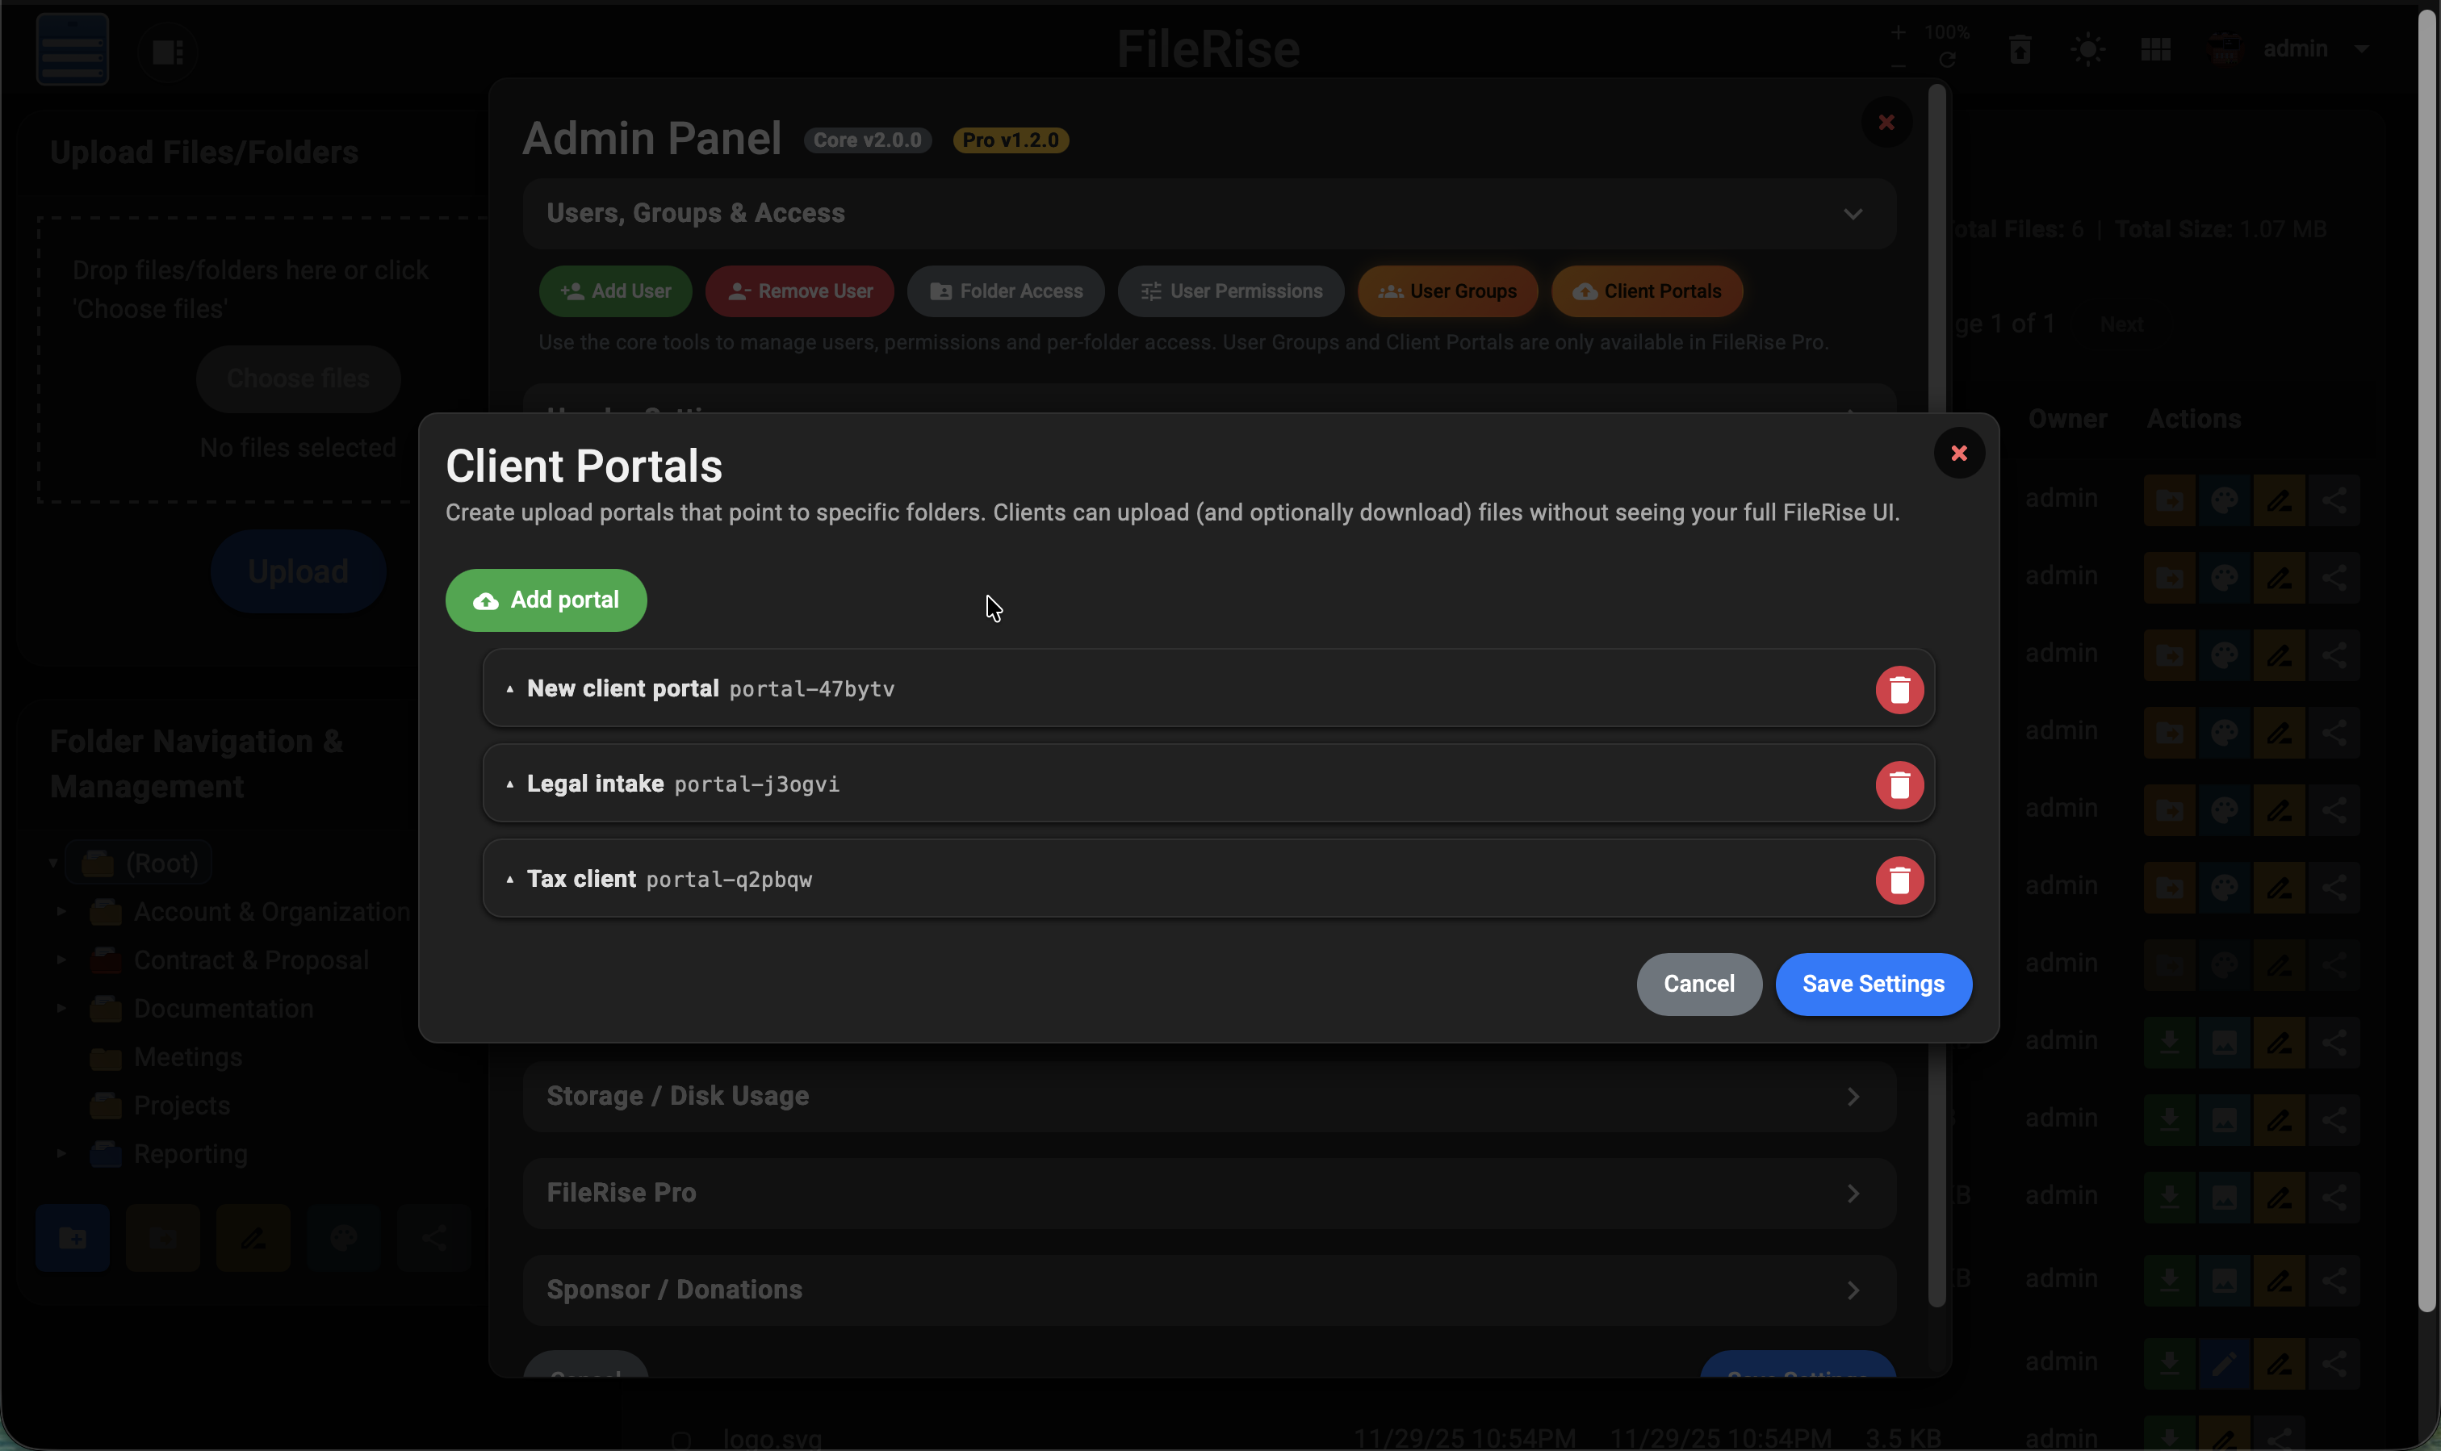
Task: Switch to grid view layout
Action: [x=2155, y=49]
